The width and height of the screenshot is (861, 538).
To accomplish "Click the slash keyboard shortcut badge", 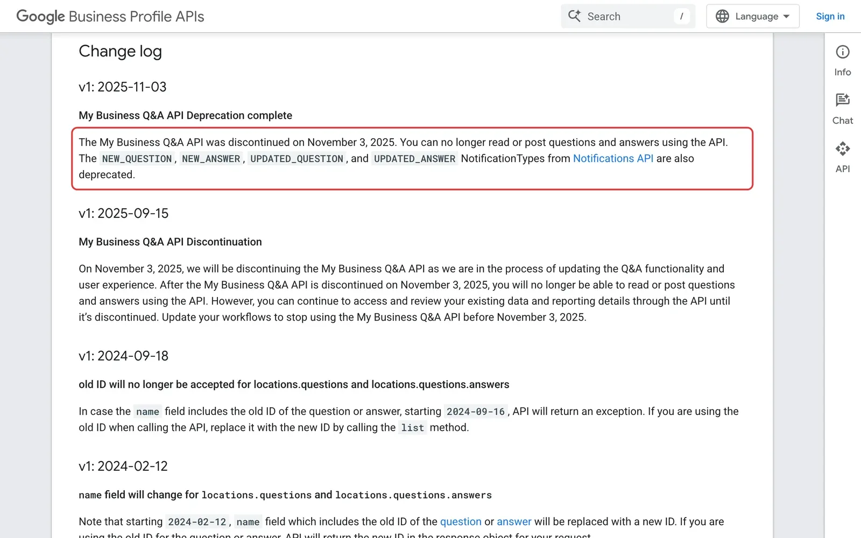I will click(x=681, y=16).
